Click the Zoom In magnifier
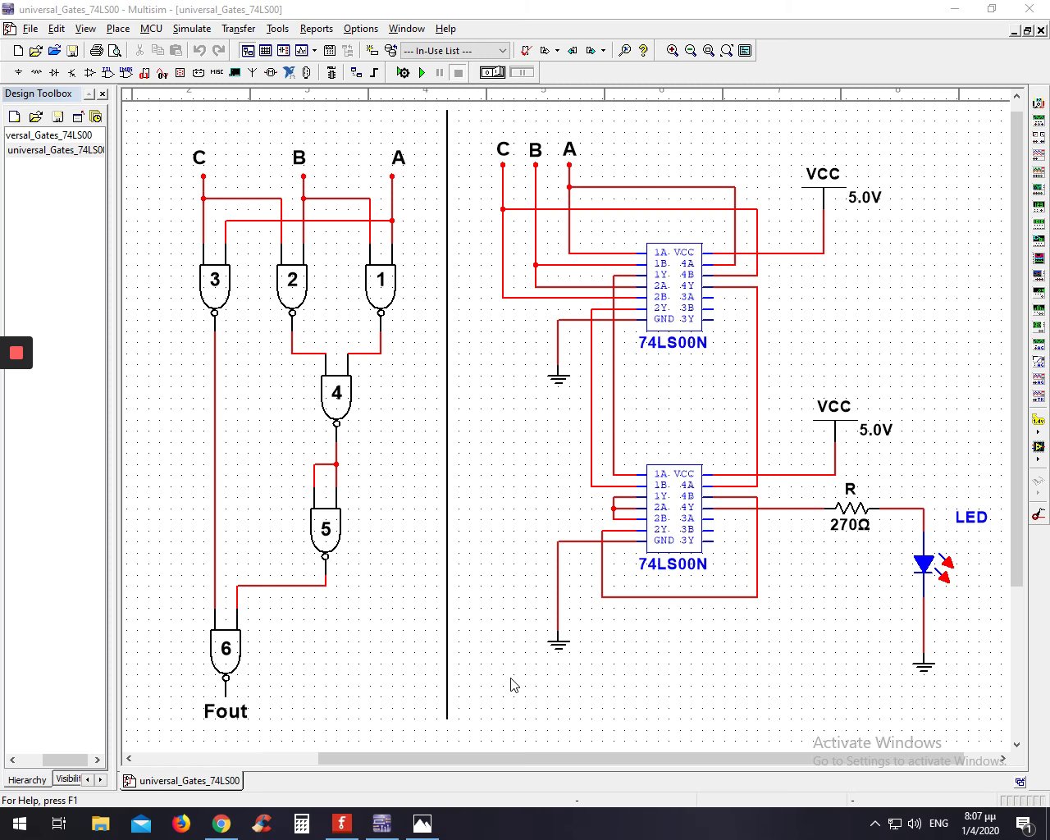Viewport: 1050px width, 840px height. [x=673, y=51]
